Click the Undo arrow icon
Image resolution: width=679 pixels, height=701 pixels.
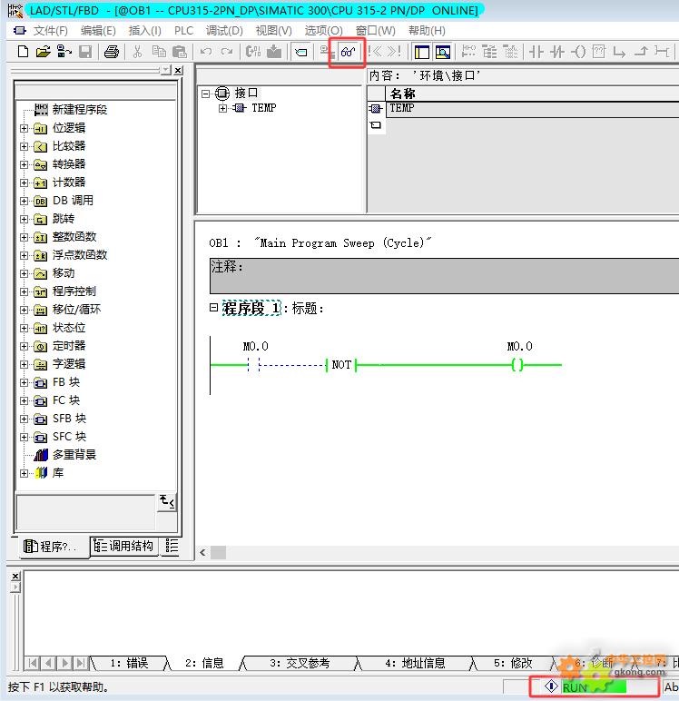[x=206, y=52]
